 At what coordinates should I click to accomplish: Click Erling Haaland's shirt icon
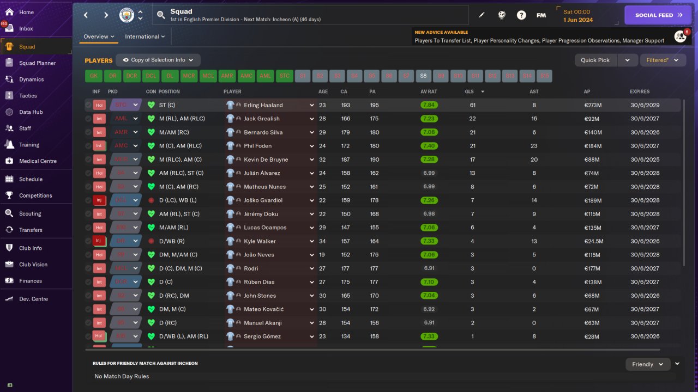pyautogui.click(x=231, y=105)
